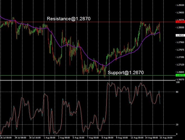Click the 1.27120 price axis value

tap(180, 65)
